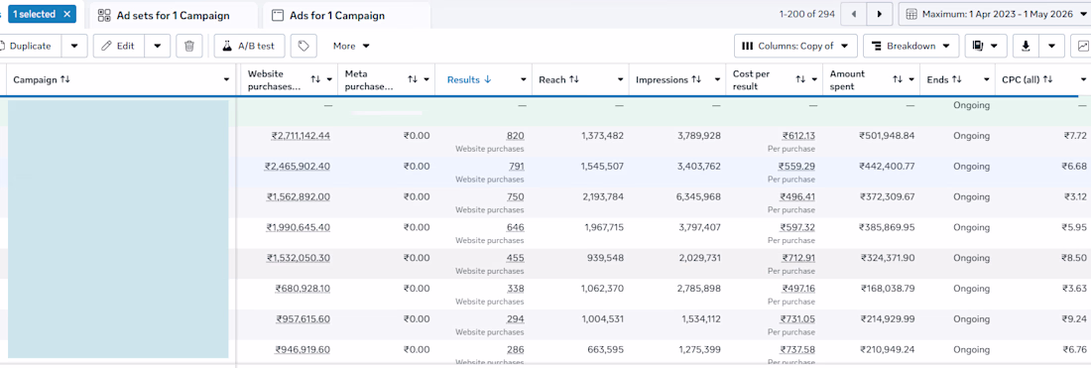Clear the '1 selected' filter with the X

coord(66,14)
